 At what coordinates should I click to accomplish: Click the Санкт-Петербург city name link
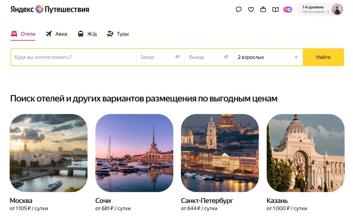[207, 201]
